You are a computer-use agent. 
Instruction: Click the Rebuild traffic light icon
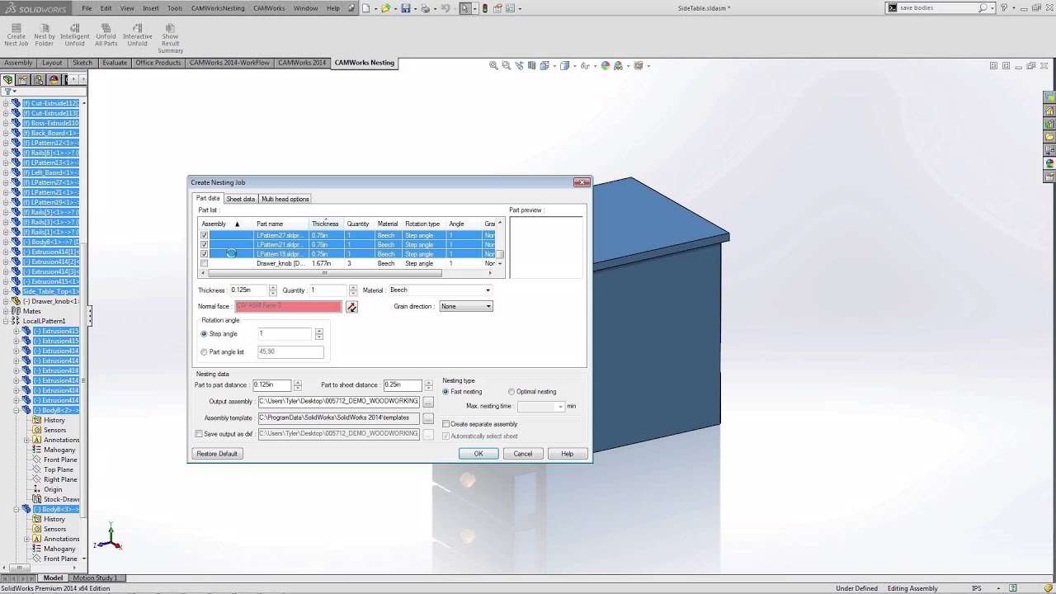tap(484, 8)
